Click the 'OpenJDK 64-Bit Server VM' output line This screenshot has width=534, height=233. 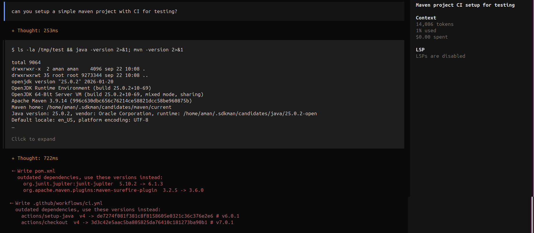(x=108, y=94)
